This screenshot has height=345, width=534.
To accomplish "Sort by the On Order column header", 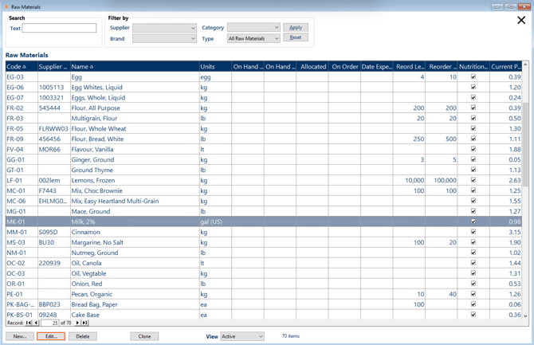I will 344,67.
